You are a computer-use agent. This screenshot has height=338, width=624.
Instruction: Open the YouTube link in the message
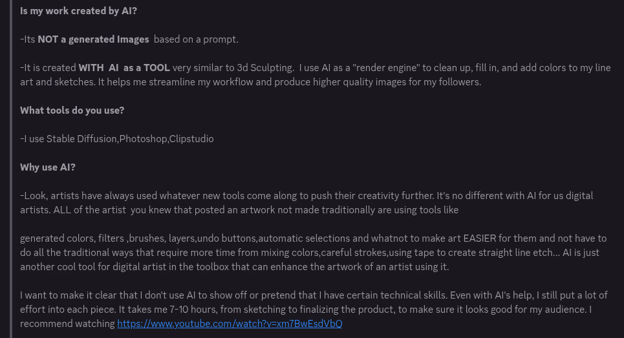point(230,323)
